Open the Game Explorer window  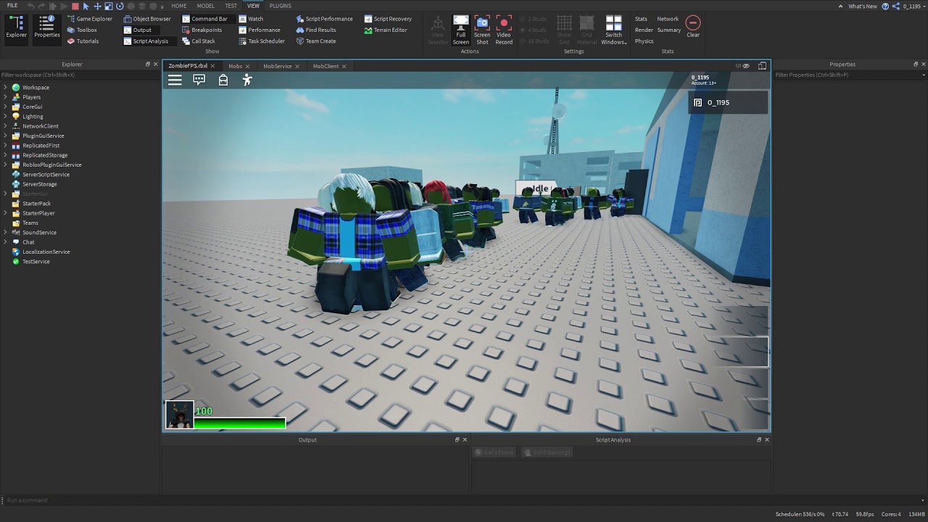(x=90, y=19)
